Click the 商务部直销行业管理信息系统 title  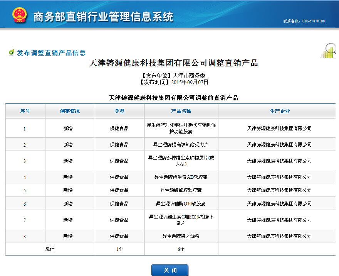pyautogui.click(x=103, y=17)
